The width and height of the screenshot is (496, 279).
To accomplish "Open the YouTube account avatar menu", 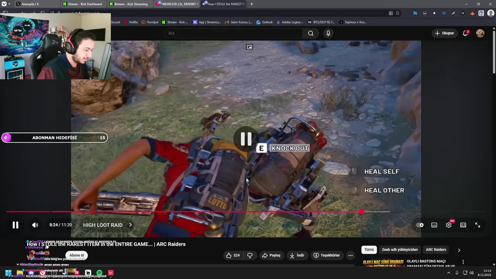I will tap(480, 33).
